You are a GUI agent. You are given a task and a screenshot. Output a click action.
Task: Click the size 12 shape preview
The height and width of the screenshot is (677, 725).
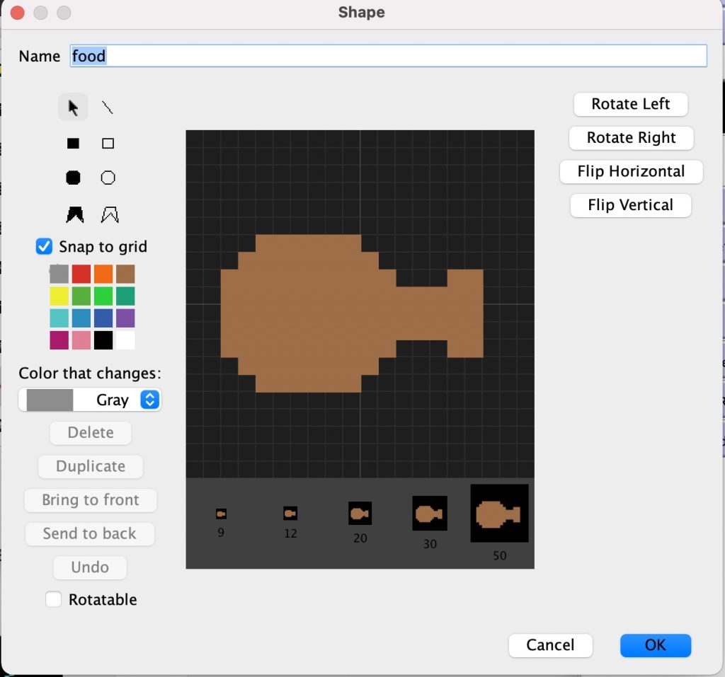290,514
